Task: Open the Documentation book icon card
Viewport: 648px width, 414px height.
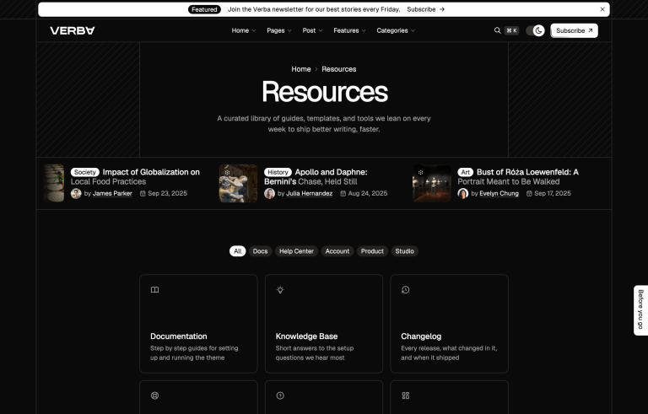Action: pyautogui.click(x=198, y=324)
